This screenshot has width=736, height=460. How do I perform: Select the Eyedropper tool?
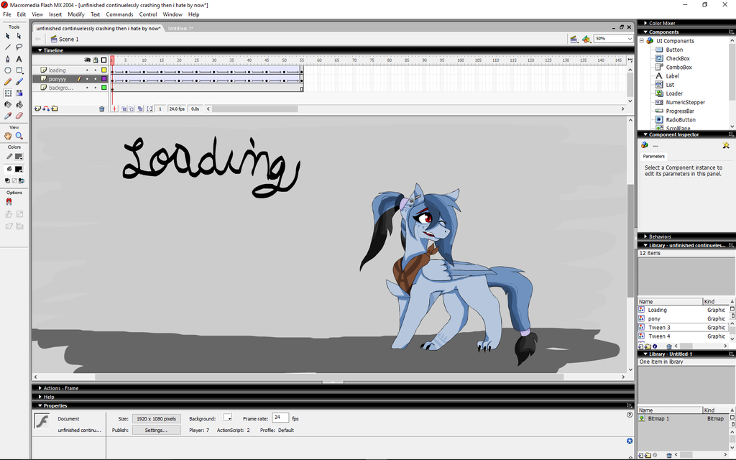7,116
